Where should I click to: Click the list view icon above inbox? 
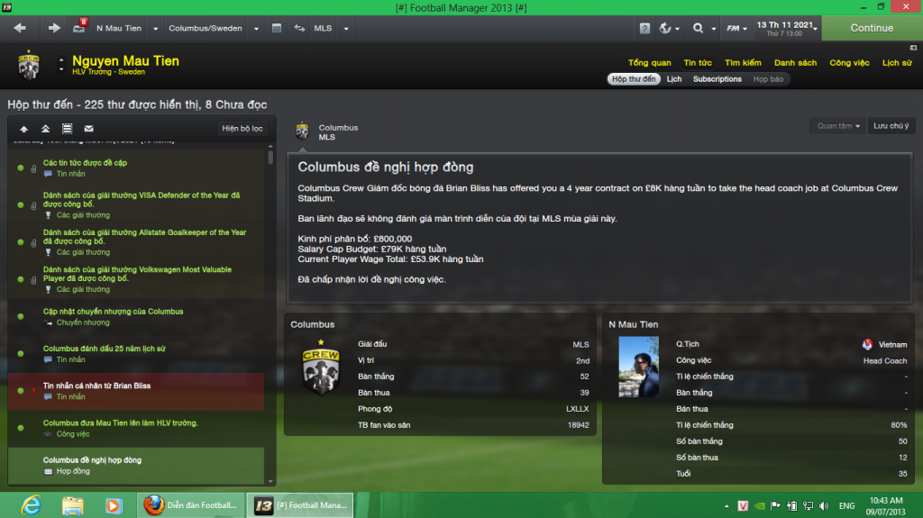[67, 128]
